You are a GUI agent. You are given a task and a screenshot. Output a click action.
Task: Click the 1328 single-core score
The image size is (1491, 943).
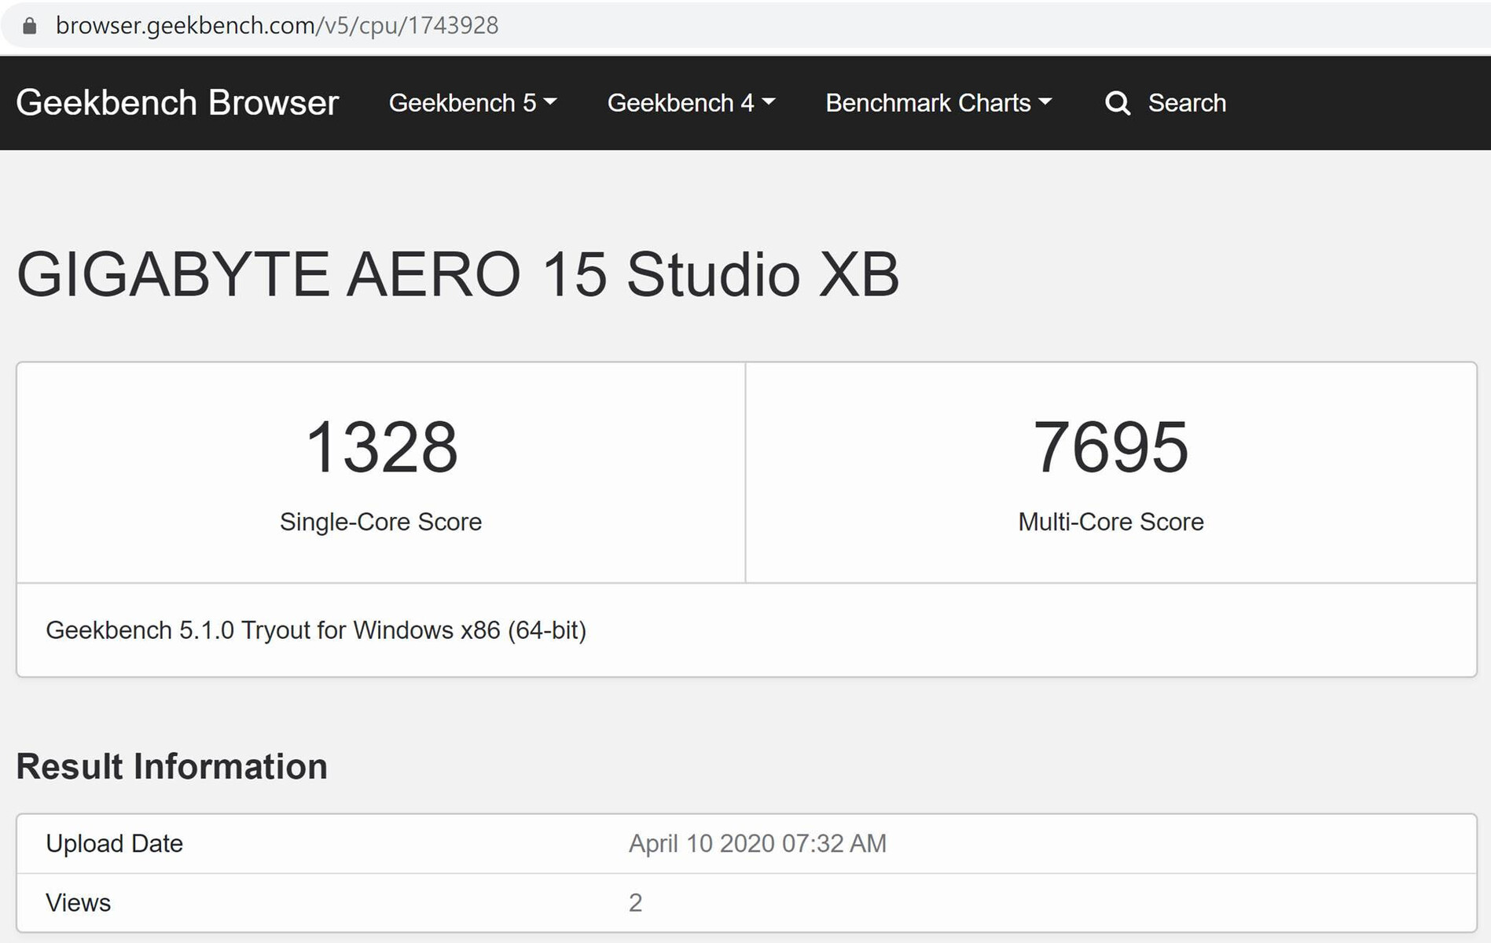(381, 446)
